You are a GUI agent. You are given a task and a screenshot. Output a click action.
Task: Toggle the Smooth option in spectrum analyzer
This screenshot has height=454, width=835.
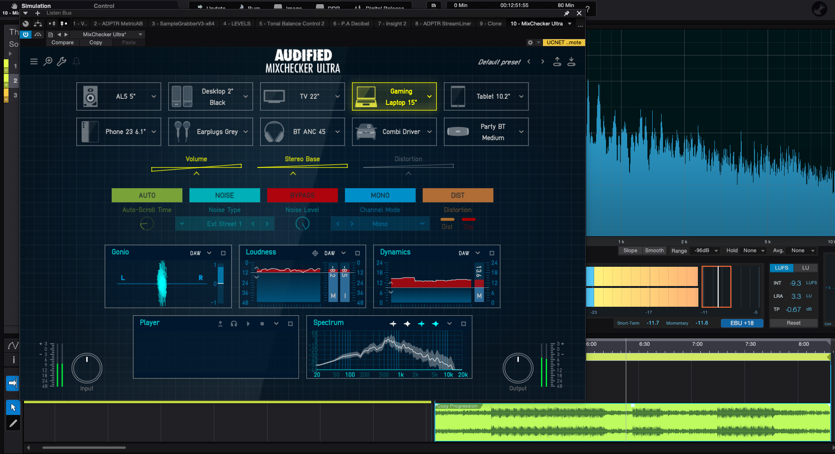coord(654,250)
